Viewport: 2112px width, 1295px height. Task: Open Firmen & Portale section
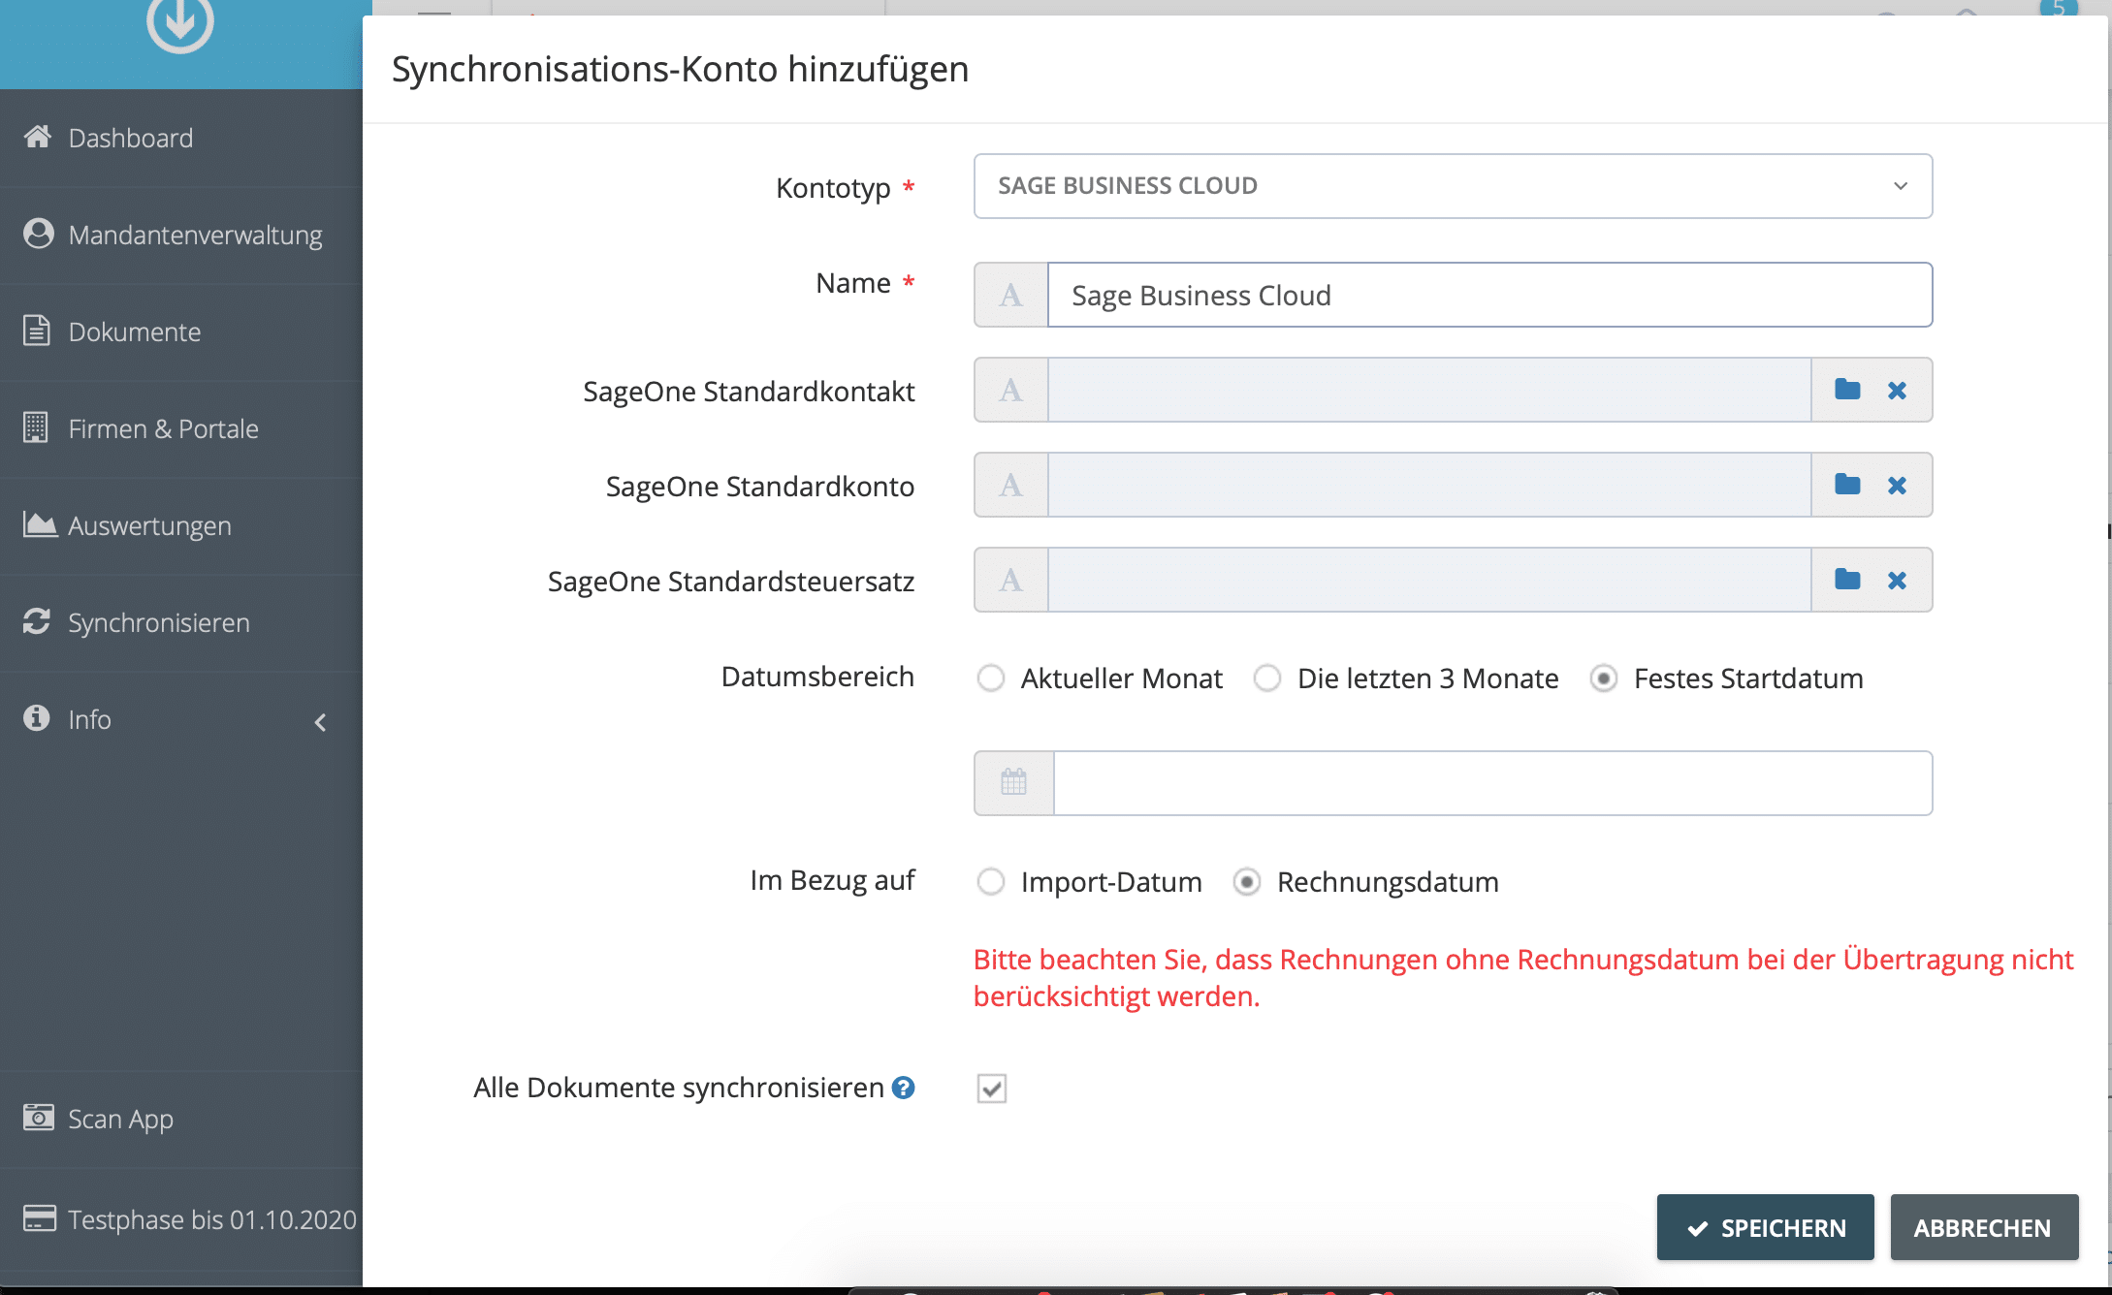click(181, 428)
